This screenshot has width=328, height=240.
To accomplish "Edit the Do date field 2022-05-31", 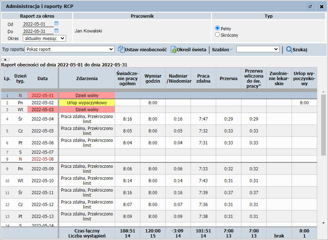I will (38, 31).
